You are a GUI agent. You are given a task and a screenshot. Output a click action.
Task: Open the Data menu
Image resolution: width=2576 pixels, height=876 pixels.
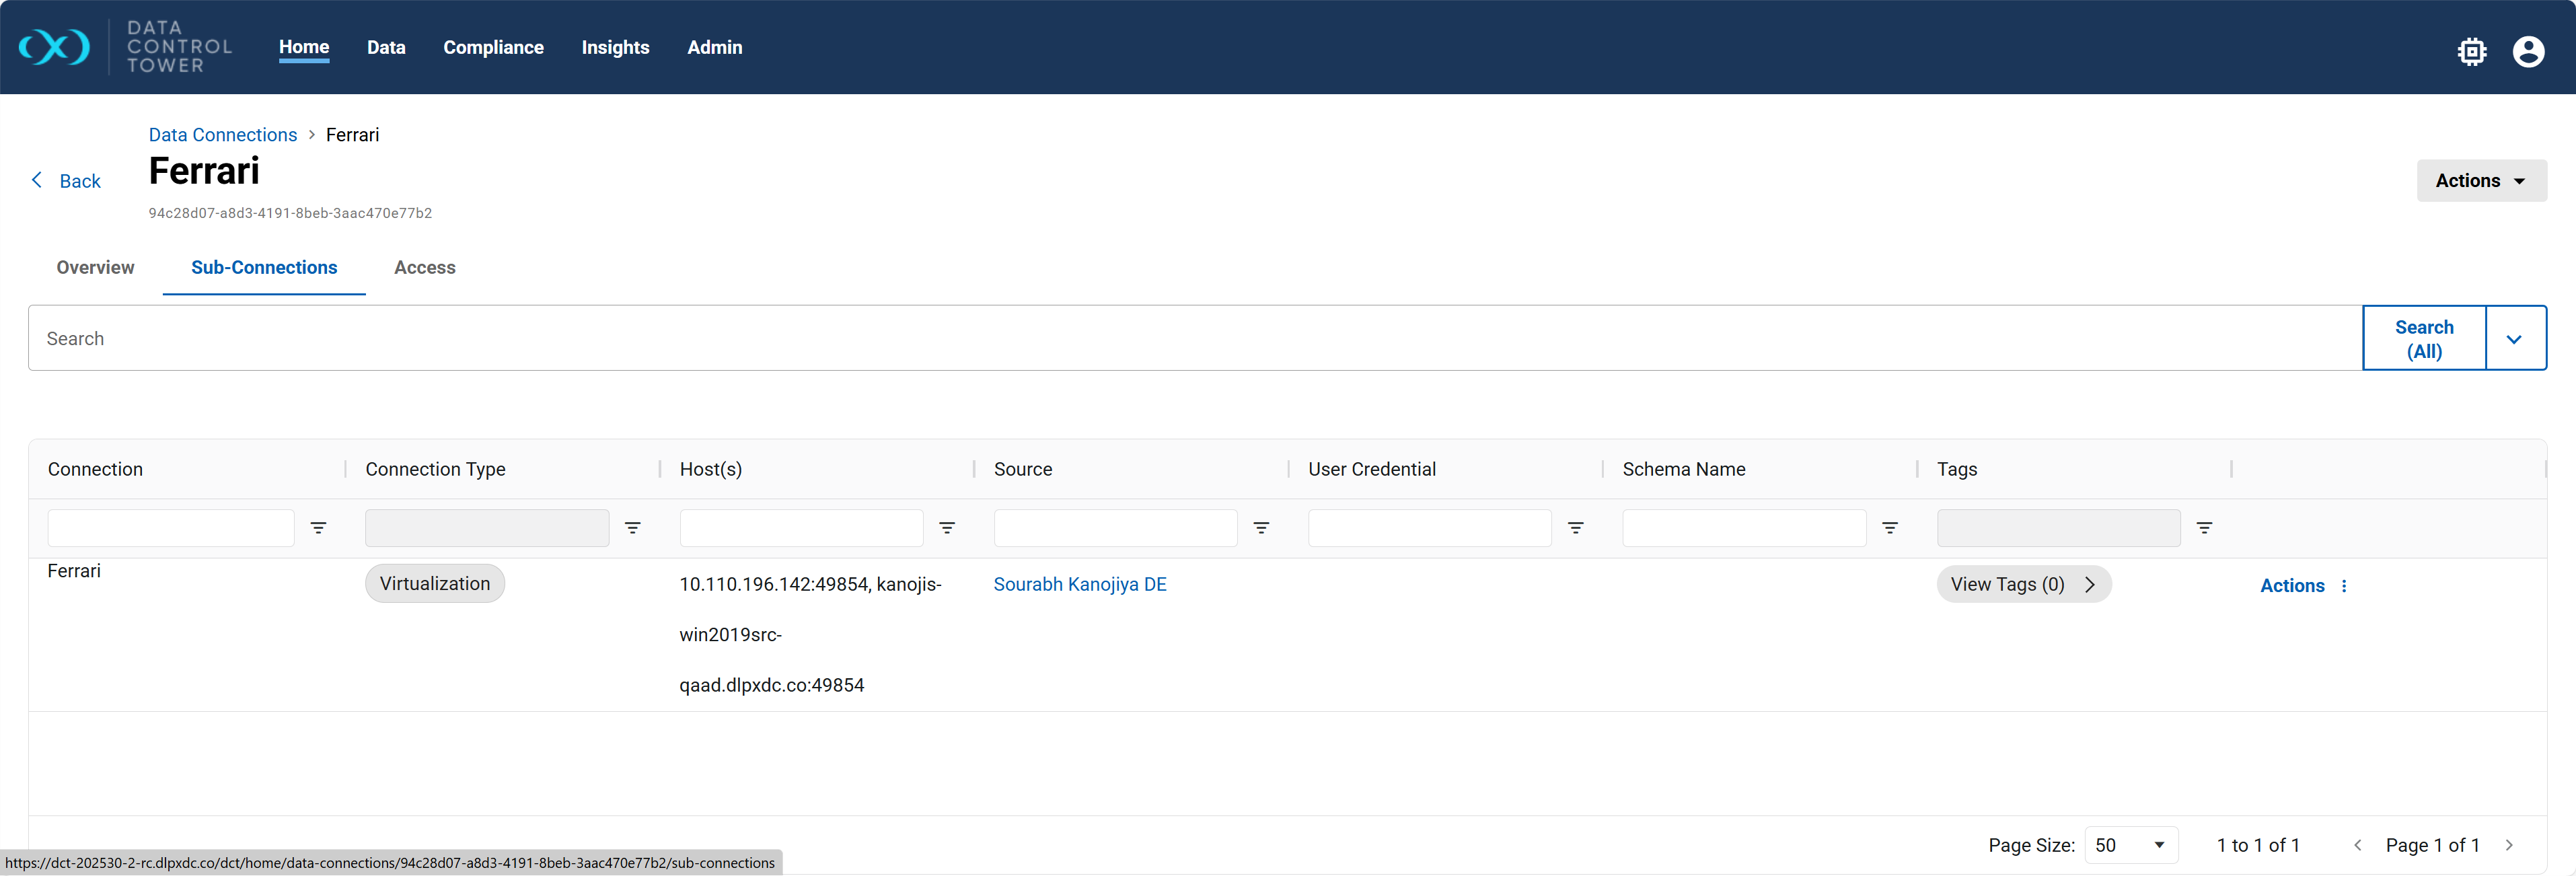tap(386, 47)
